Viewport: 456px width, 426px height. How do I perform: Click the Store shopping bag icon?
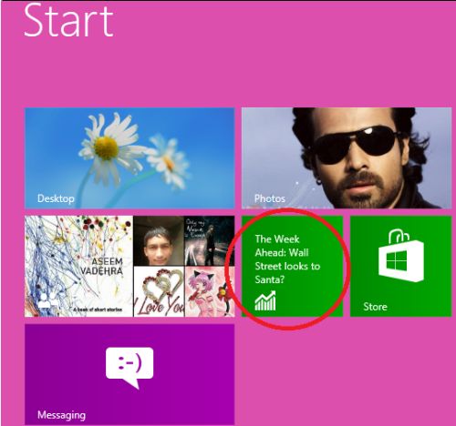click(x=401, y=256)
